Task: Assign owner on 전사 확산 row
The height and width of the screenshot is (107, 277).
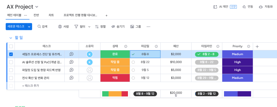Action: coord(90,78)
